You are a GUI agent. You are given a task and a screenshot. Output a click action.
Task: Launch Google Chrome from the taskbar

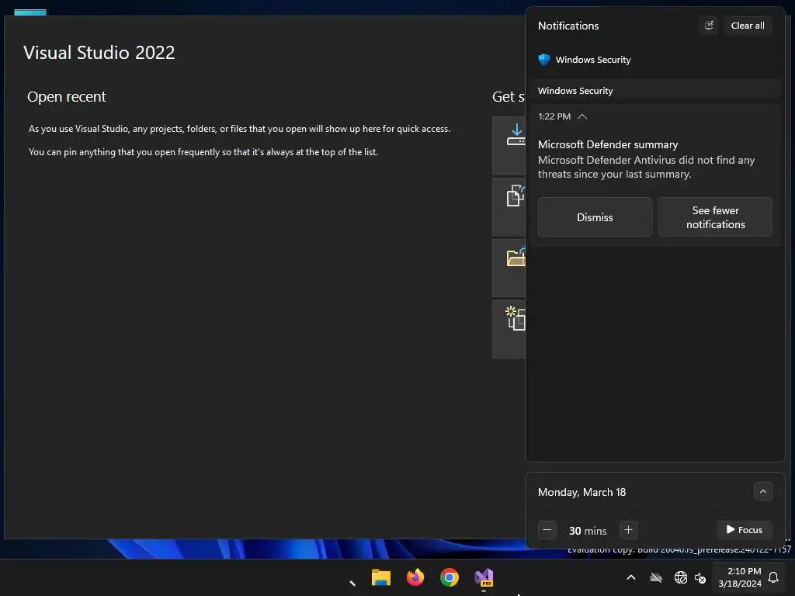450,577
